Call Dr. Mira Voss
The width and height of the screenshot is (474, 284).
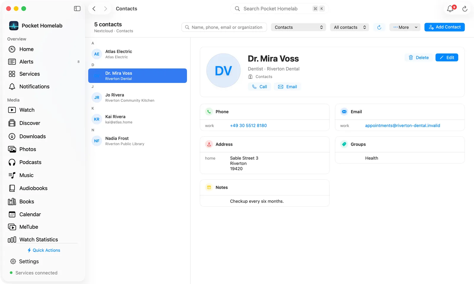259,87
